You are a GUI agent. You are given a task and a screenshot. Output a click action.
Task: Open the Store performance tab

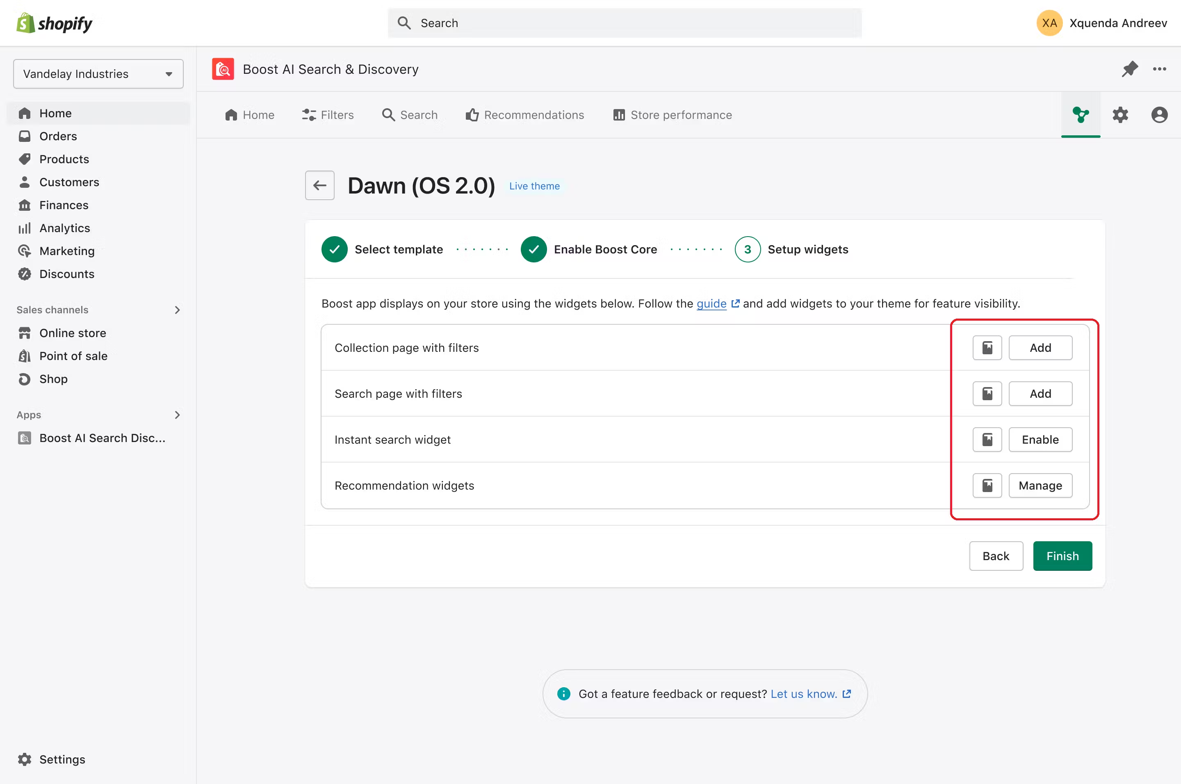(x=673, y=115)
